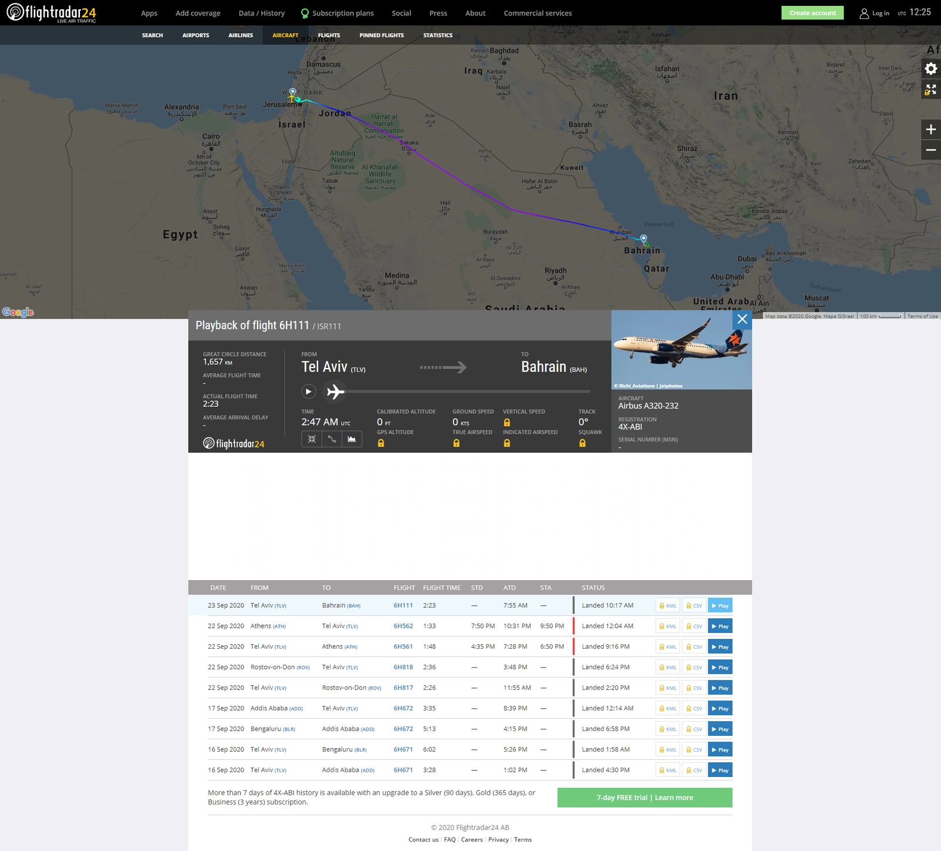Open the Careers footer link
Screen dimensions: 941x851
[x=472, y=839]
